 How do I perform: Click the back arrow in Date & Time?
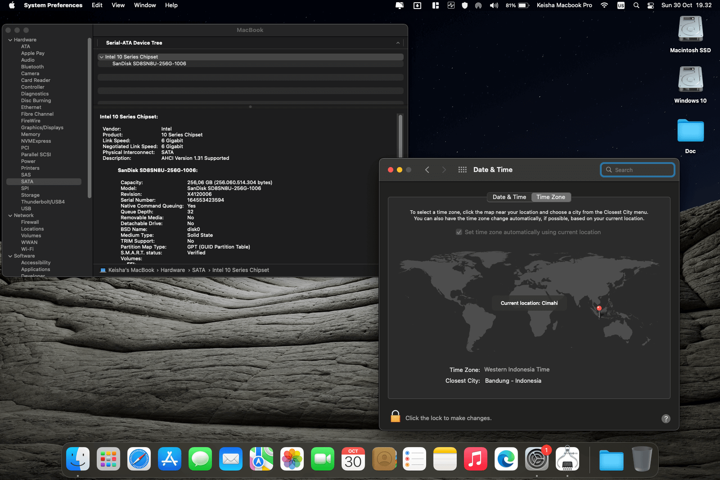point(427,170)
